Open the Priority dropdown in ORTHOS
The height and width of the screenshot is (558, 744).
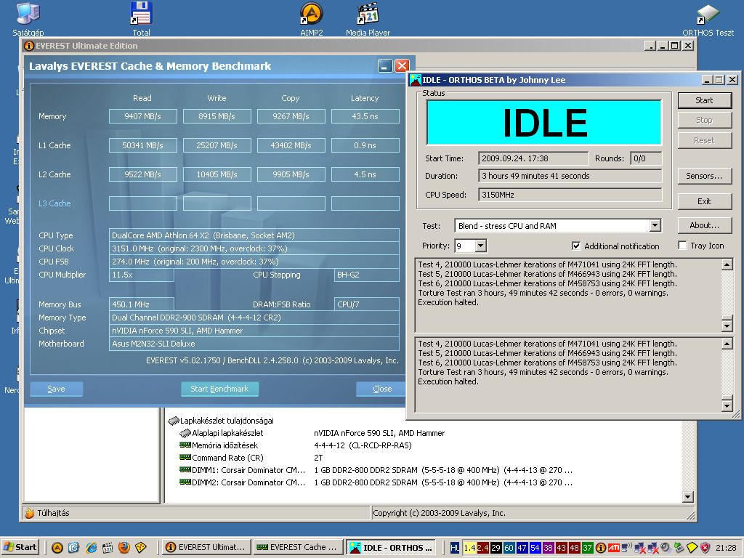[x=481, y=246]
